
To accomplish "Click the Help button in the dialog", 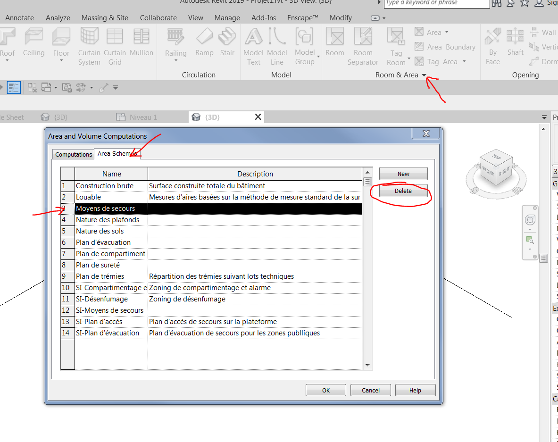I will [415, 391].
